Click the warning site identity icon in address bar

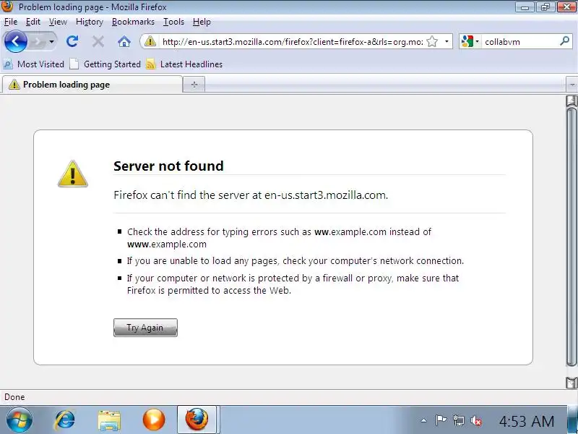[x=150, y=41]
